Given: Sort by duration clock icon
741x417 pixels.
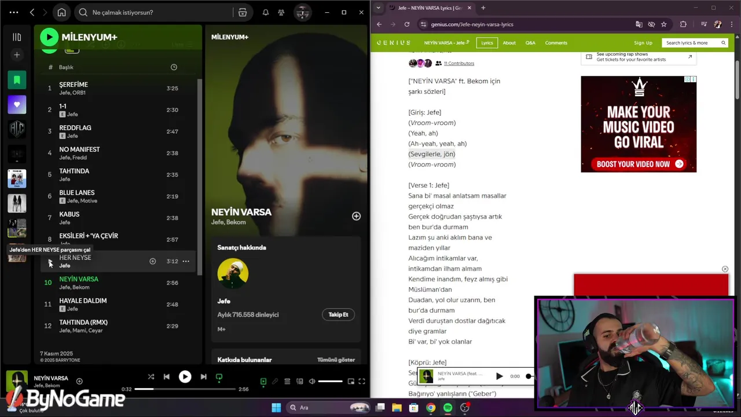Looking at the screenshot, I should 174,67.
